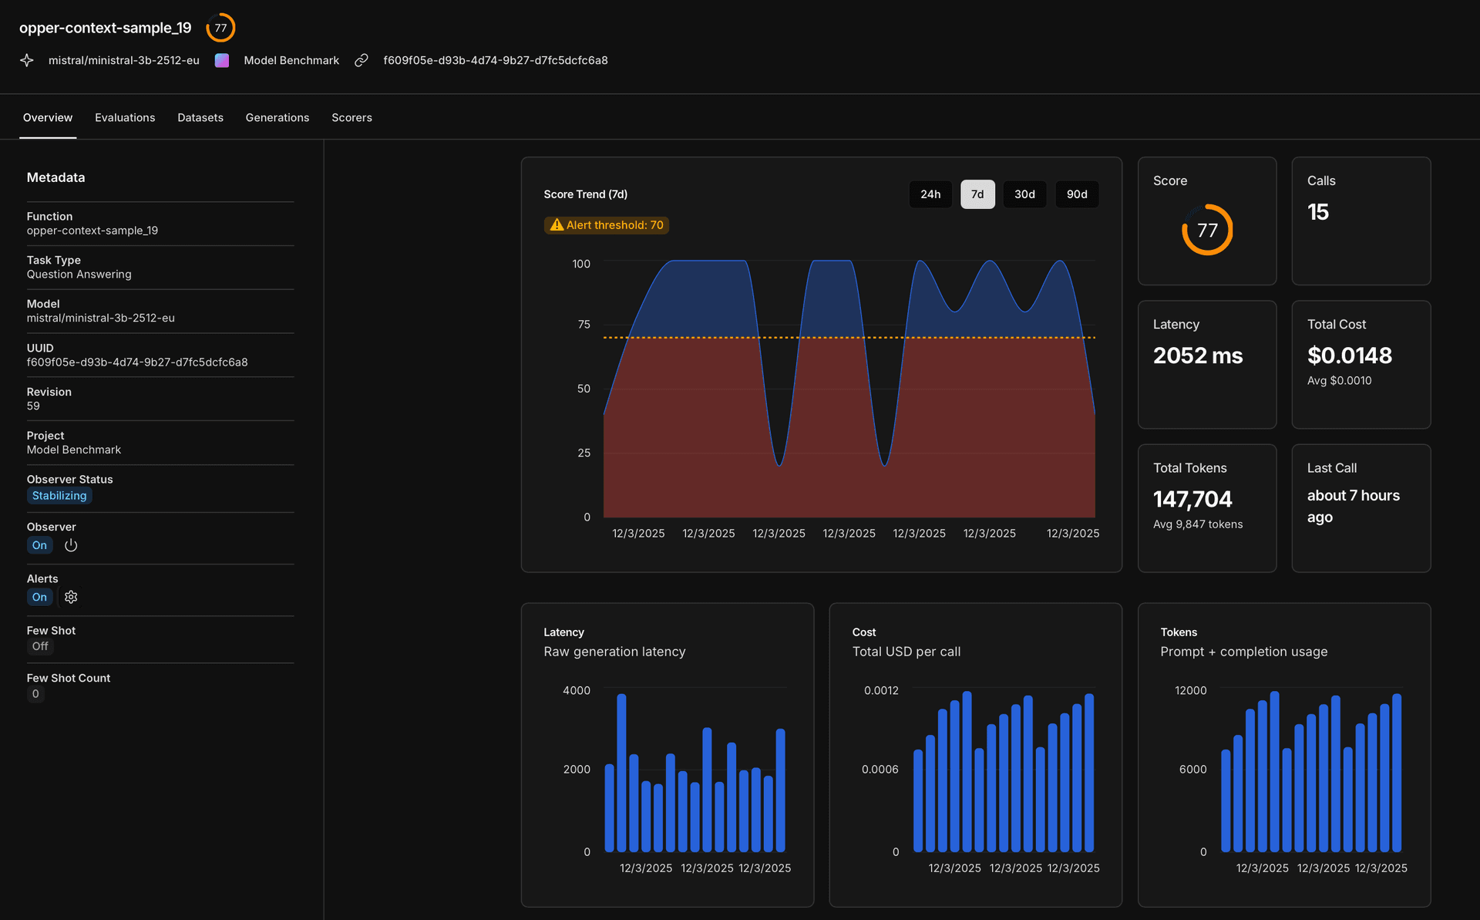Image resolution: width=1480 pixels, height=920 pixels.
Task: Click the Stabilizing observer status badge
Action: tap(59, 496)
